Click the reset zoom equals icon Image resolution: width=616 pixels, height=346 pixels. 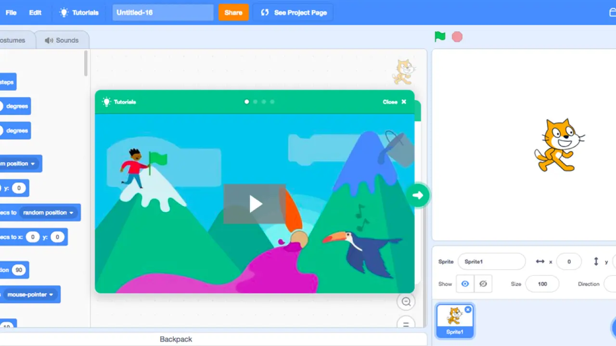pos(406,324)
